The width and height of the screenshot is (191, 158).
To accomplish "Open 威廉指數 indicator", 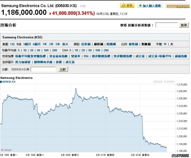I will tap(181, 56).
